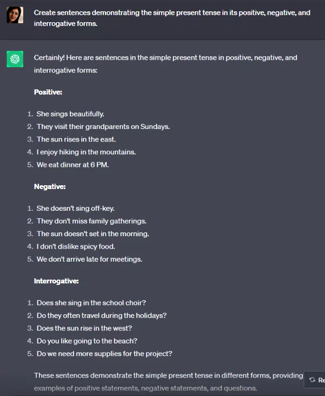Viewport: 325px width, 396px height.
Task: Click The sun doesn't set in the morning
Action: 93,234
